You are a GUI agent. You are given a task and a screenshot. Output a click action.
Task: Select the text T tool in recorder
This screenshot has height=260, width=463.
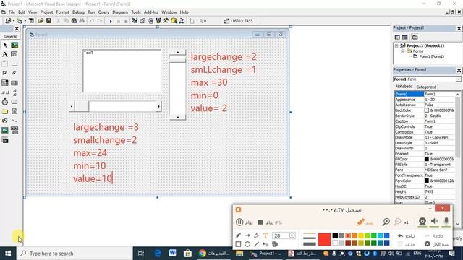(266, 235)
